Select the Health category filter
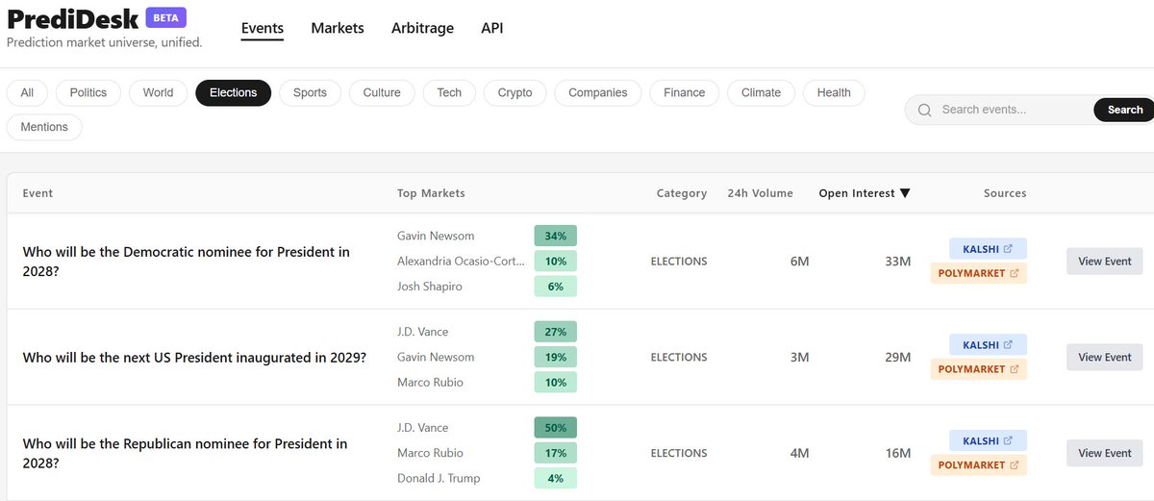 pos(834,92)
